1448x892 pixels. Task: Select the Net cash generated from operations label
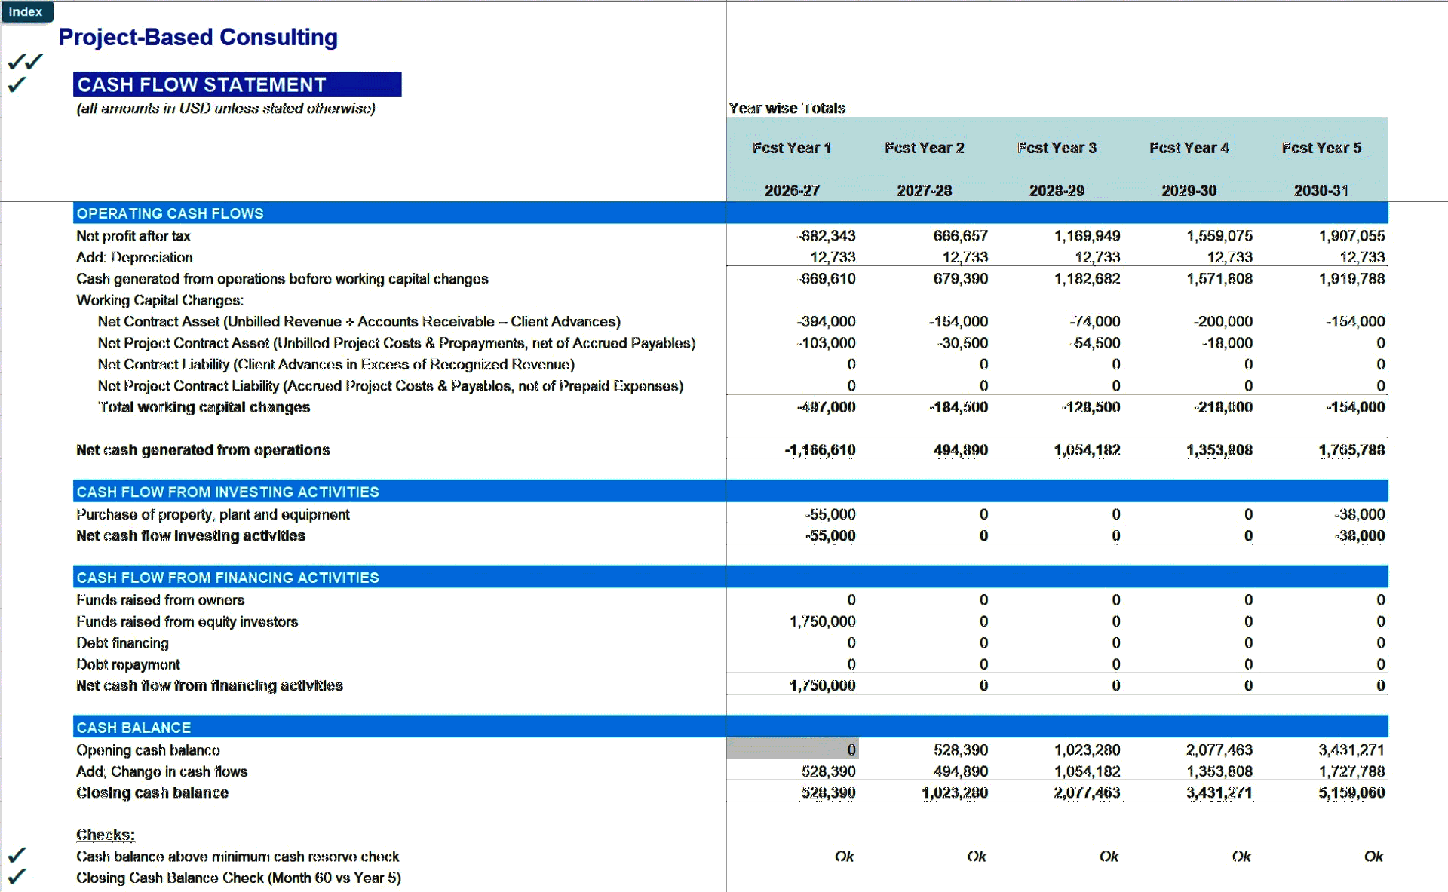202,449
